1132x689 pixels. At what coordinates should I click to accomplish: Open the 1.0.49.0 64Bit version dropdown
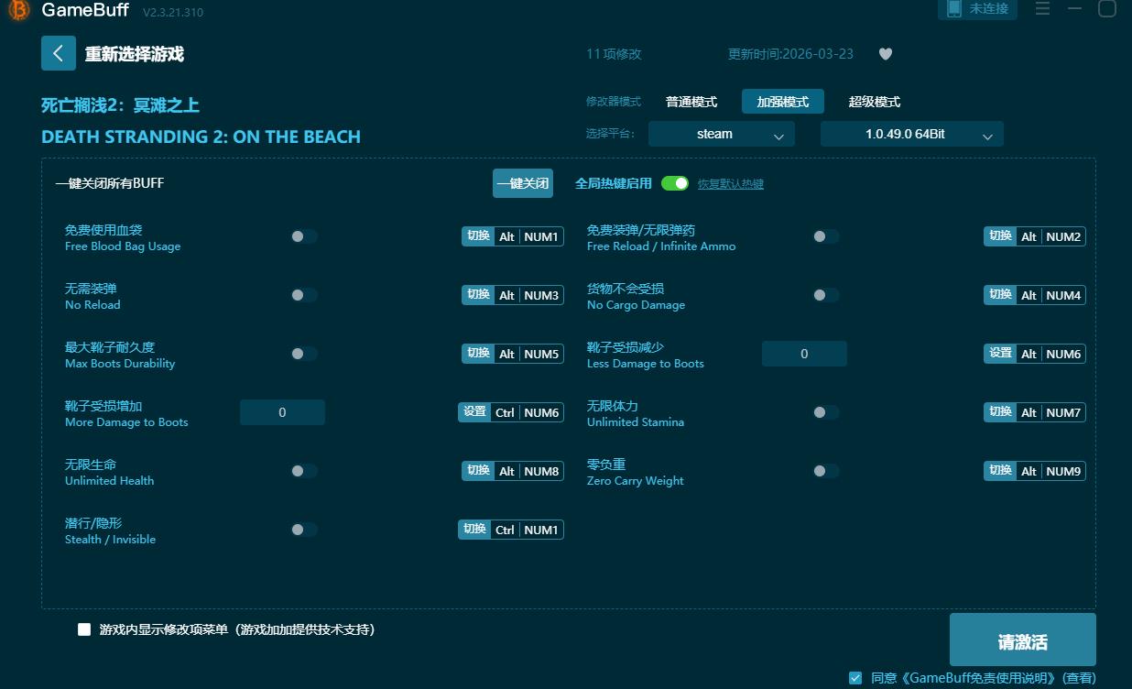(912, 134)
